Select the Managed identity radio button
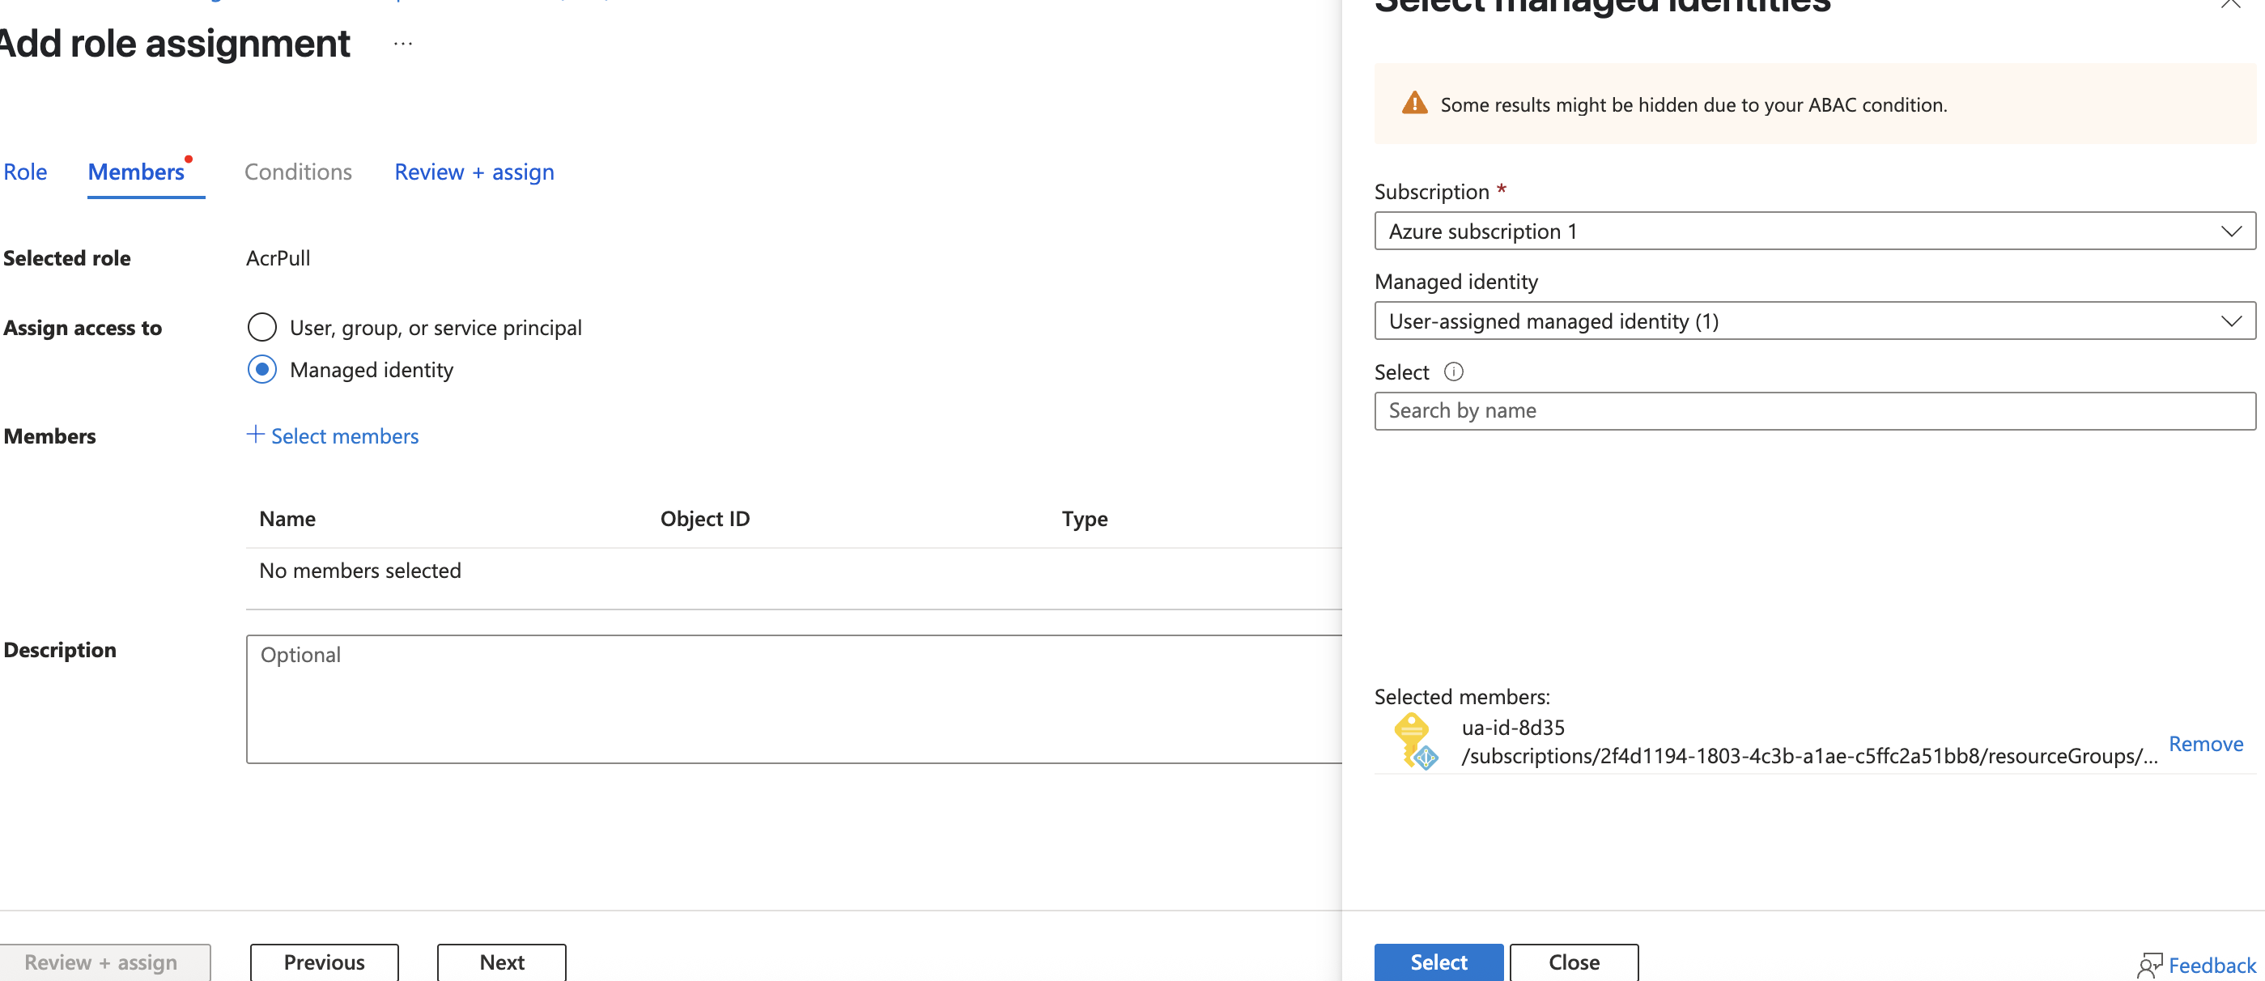The width and height of the screenshot is (2265, 981). click(262, 369)
